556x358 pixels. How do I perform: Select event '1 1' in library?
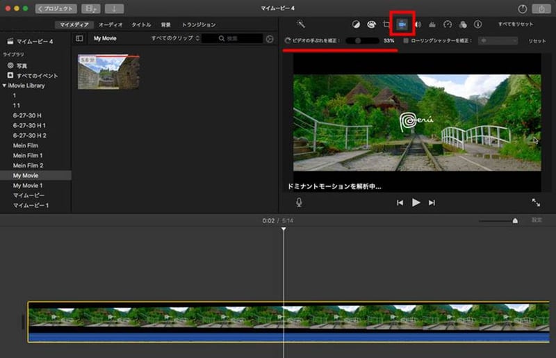tap(16, 106)
